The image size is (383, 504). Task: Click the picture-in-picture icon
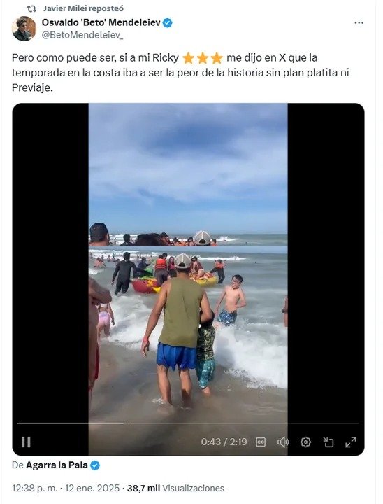tap(328, 442)
